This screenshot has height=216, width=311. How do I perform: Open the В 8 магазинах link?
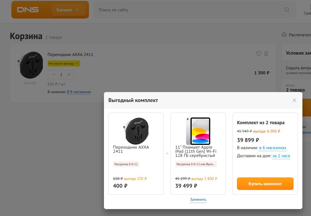[x=79, y=92]
